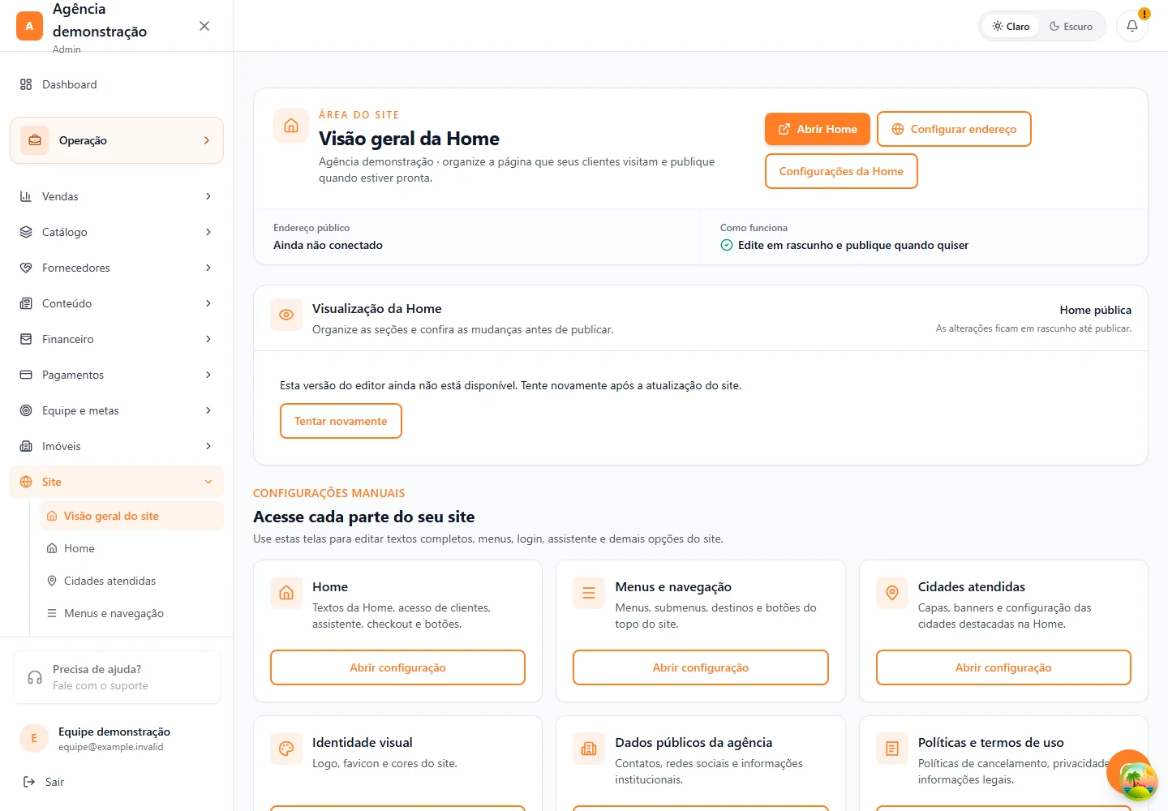
Task: Click the orange agency avatar A logo
Action: pyautogui.click(x=29, y=26)
